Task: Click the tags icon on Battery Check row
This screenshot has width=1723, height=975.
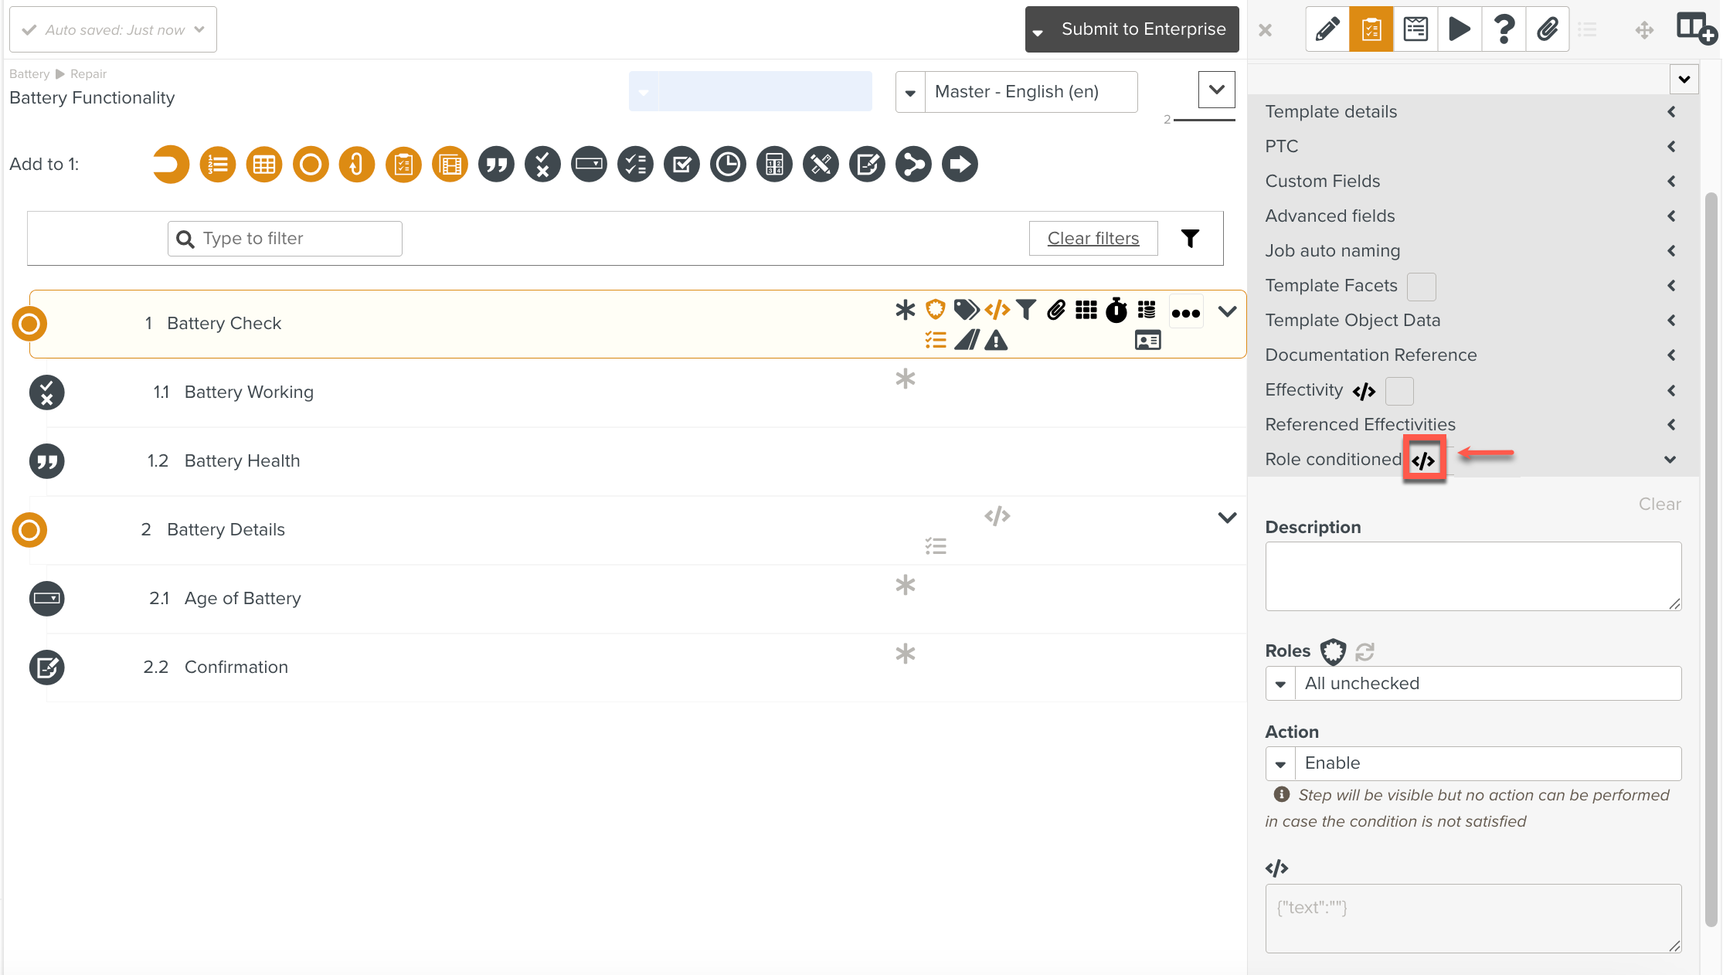Action: coord(966,311)
